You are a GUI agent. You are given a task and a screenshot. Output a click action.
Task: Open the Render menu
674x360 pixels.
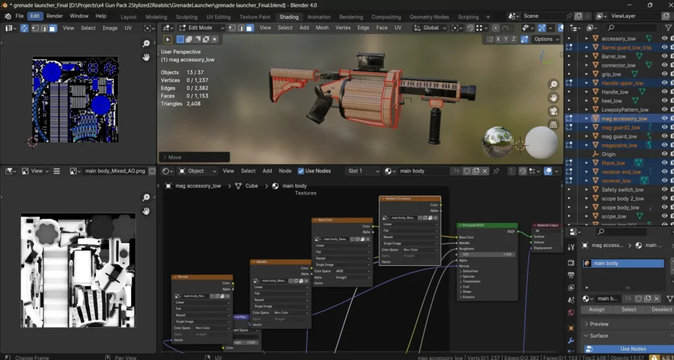pyautogui.click(x=55, y=16)
